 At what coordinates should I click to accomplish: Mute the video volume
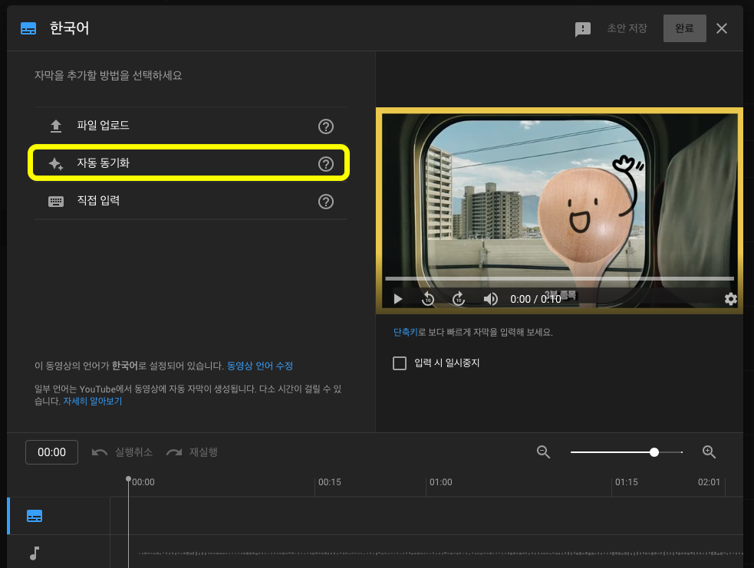pos(490,299)
